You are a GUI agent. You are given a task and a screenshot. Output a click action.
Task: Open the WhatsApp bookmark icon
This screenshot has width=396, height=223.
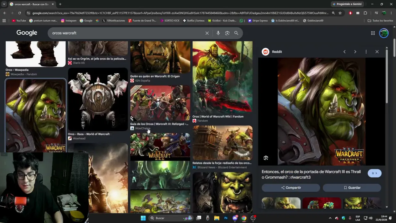click(241, 21)
